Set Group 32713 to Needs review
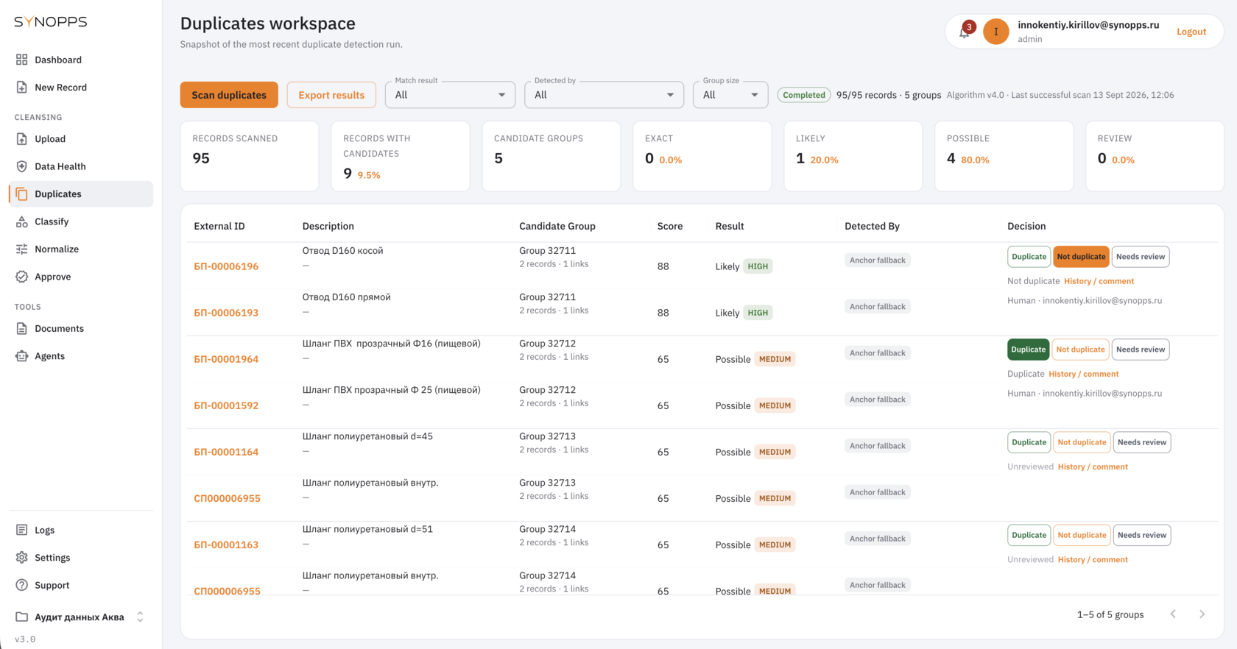 coord(1142,442)
